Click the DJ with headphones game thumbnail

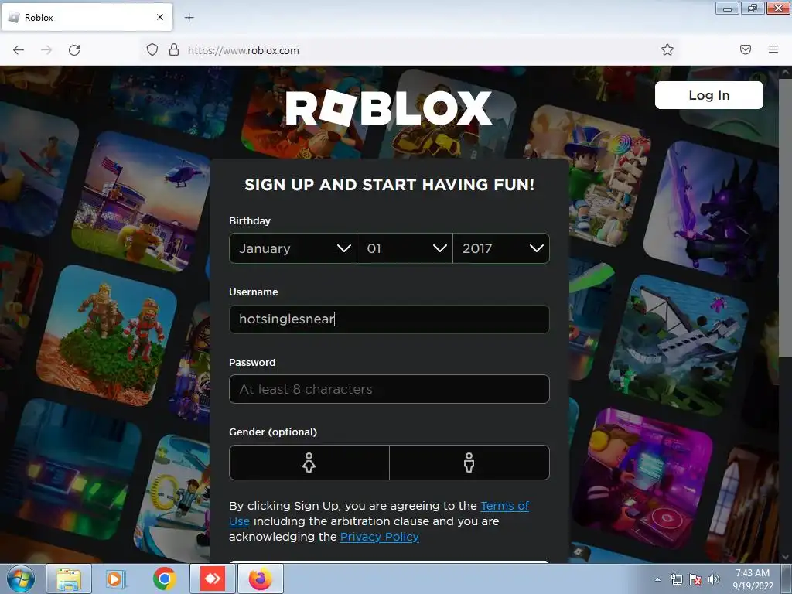(641, 477)
